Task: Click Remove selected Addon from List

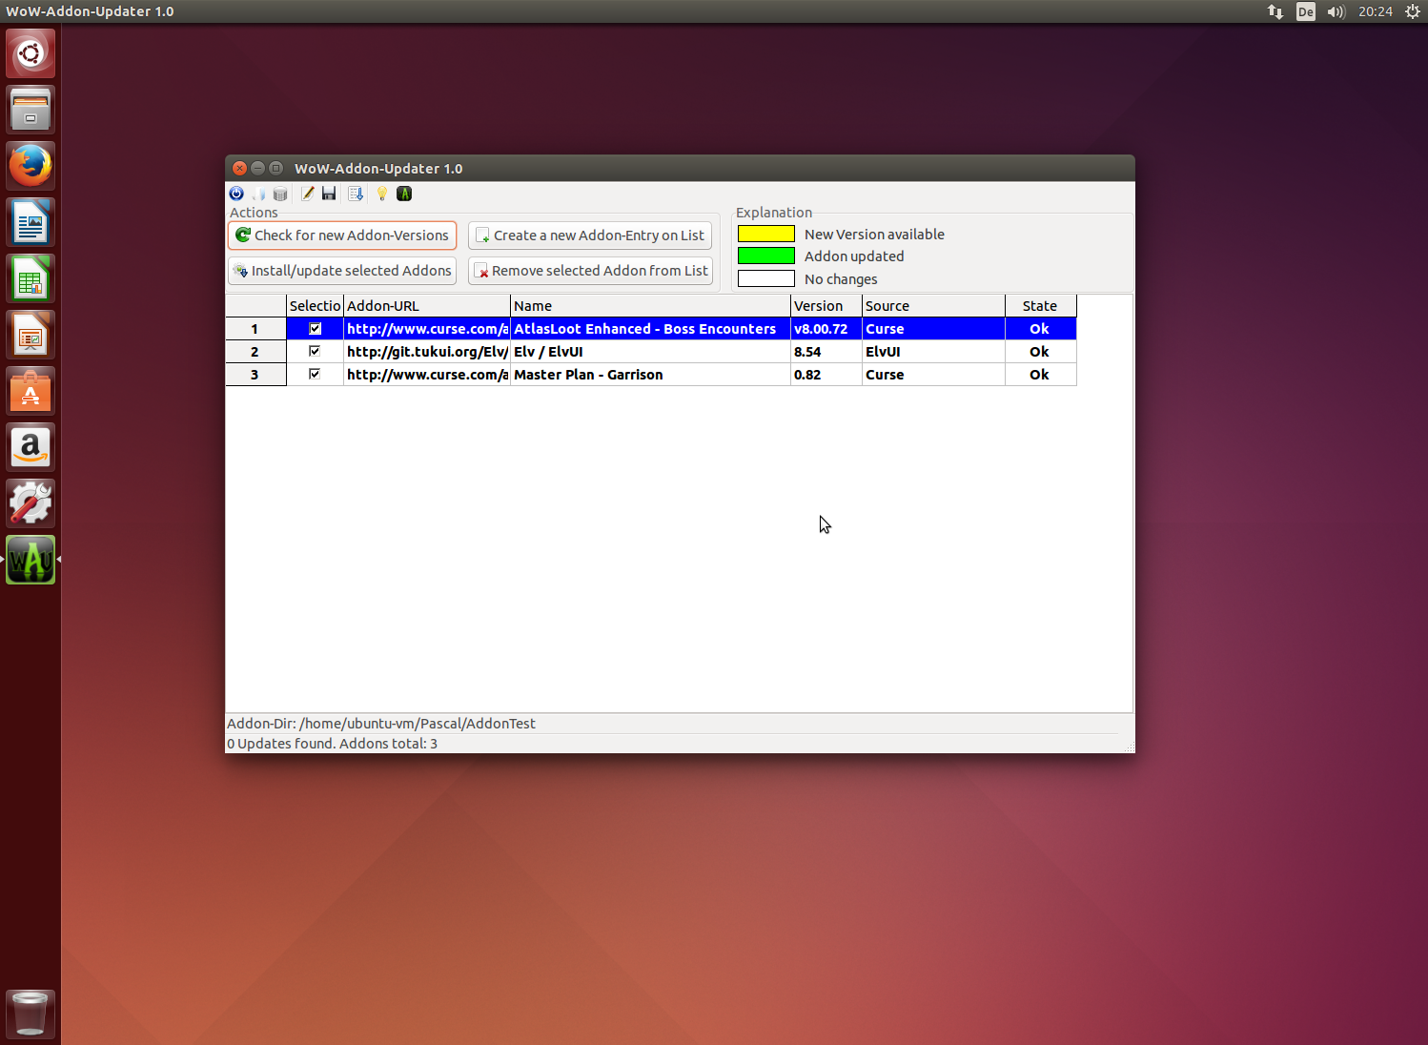Action: (590, 271)
